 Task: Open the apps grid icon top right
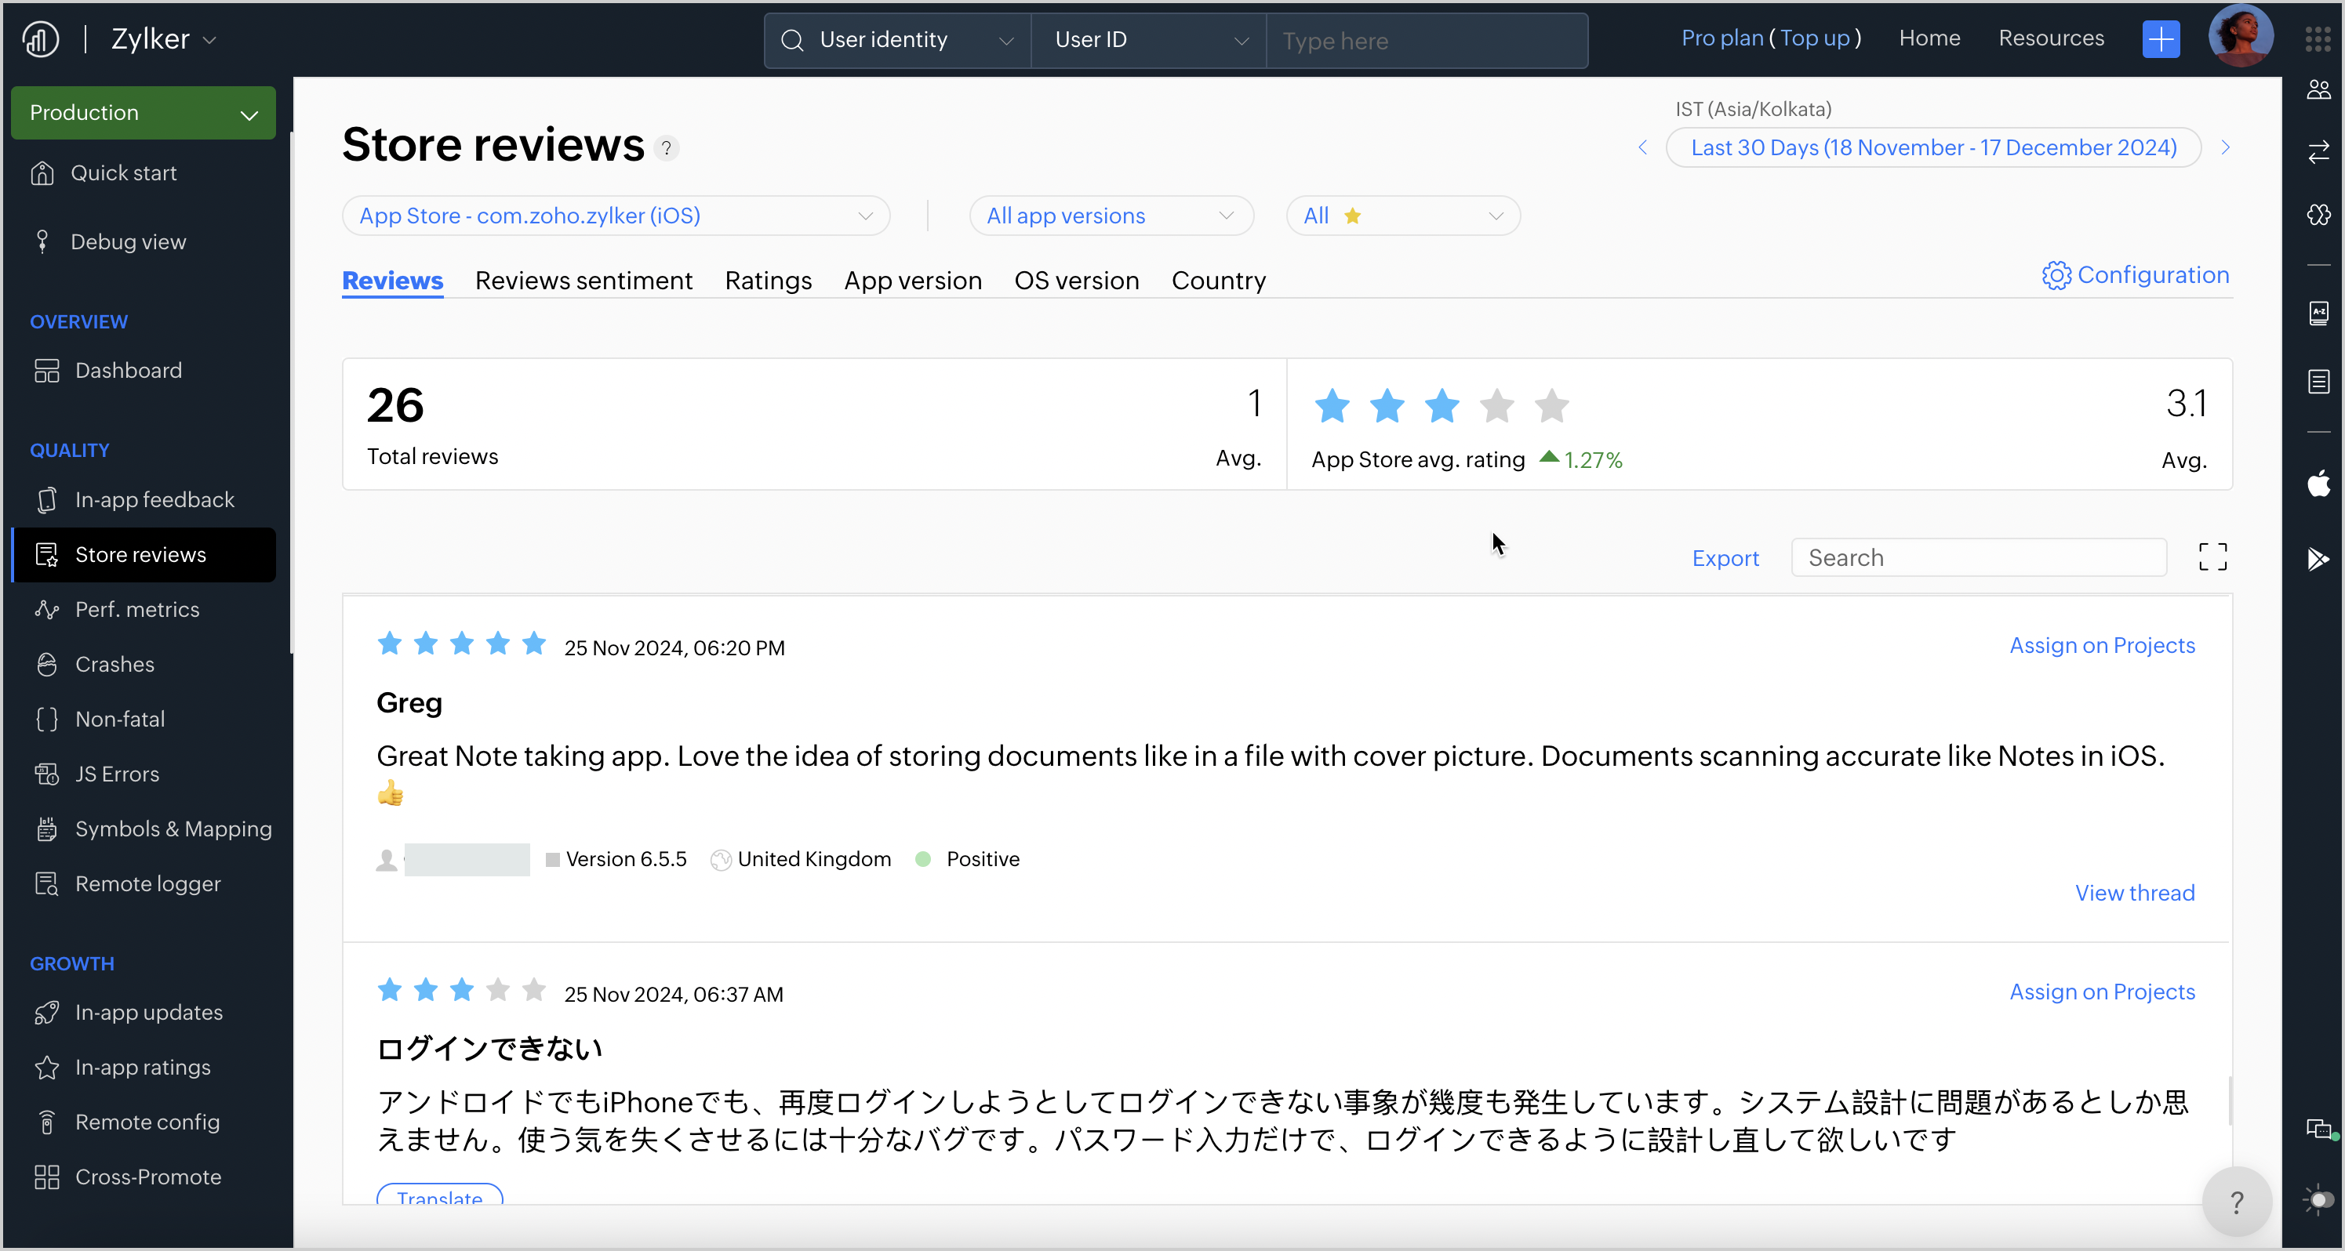point(2318,39)
